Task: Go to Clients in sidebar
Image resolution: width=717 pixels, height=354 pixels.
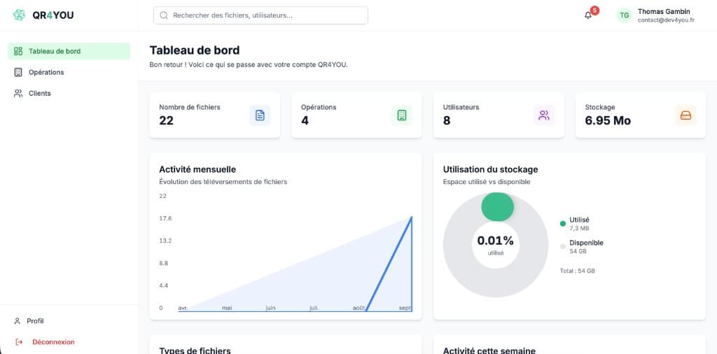Action: [x=69, y=93]
